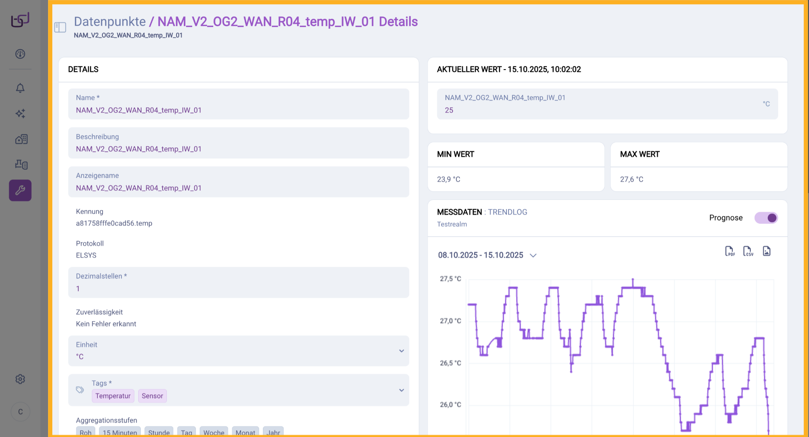
Task: Select the Woche aggregation level
Action: [x=214, y=432]
